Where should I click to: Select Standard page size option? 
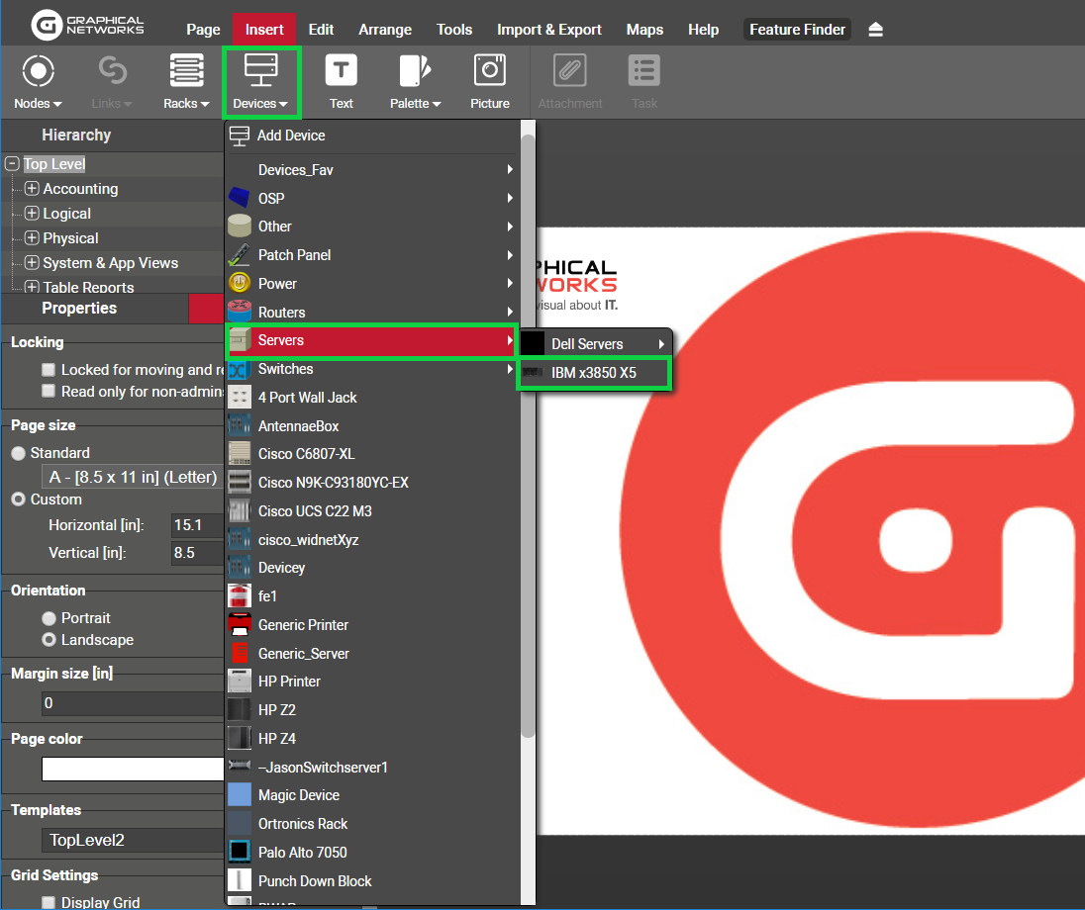19,453
